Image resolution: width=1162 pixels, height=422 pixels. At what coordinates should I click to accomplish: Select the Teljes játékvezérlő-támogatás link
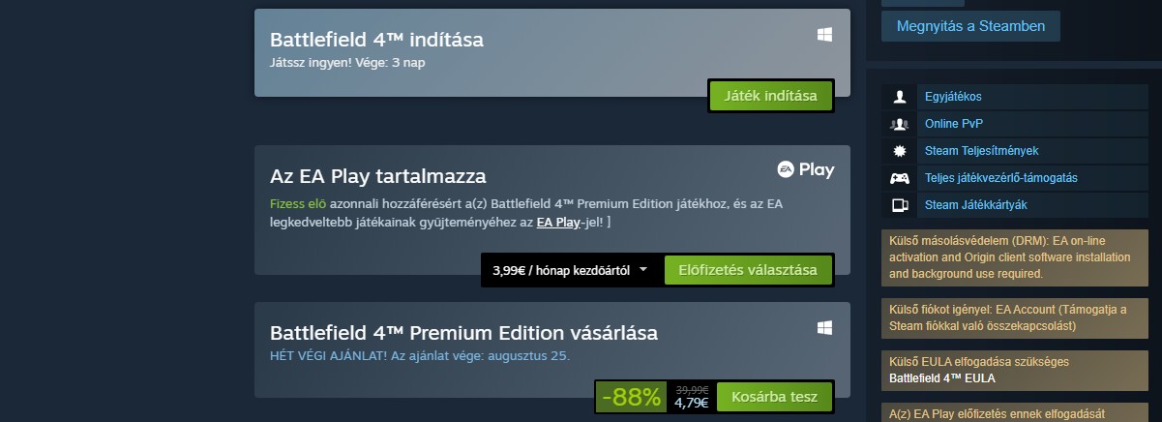pyautogui.click(x=1001, y=178)
